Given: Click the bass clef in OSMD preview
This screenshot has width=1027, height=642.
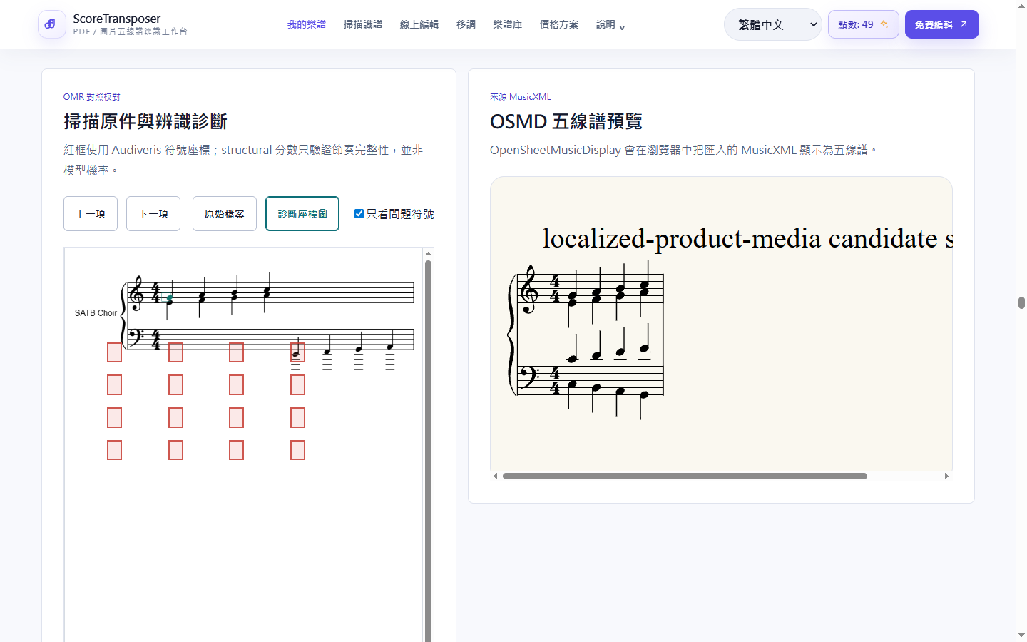Looking at the screenshot, I should [528, 377].
